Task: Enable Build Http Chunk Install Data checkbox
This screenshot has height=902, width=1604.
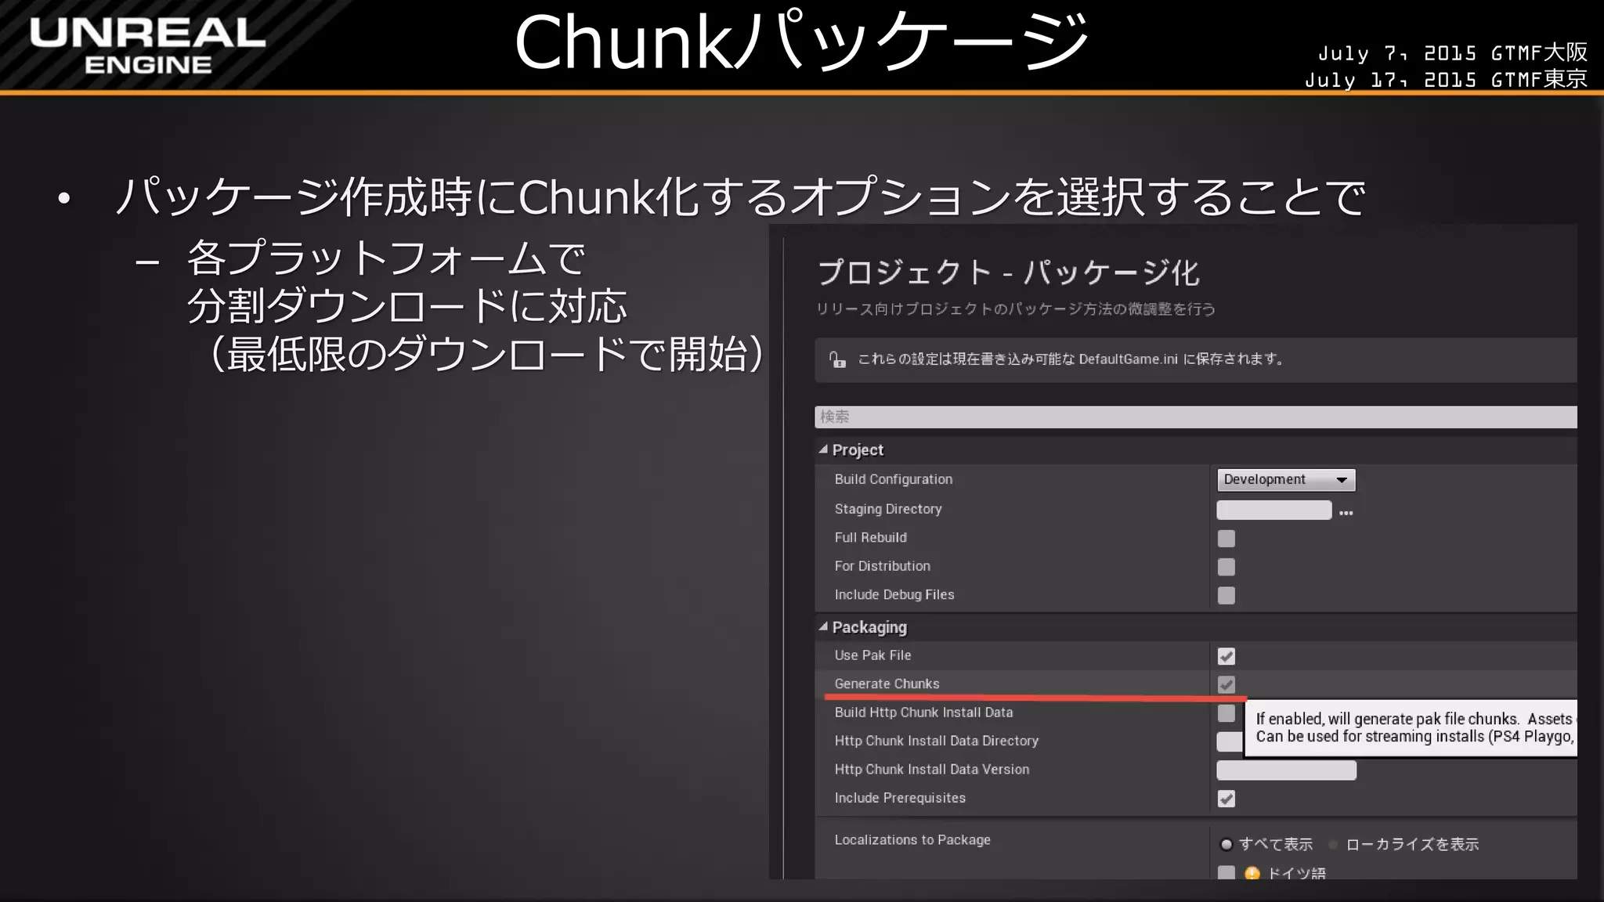Action: 1226,713
